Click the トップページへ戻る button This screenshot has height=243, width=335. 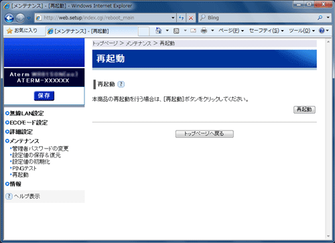click(x=204, y=134)
